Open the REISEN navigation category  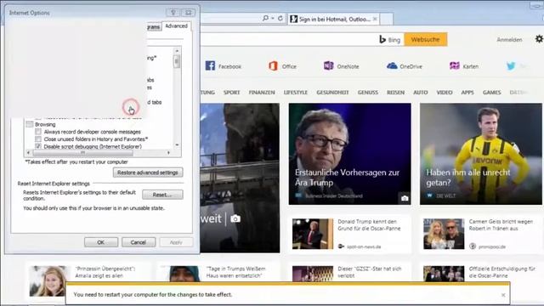[x=396, y=93]
